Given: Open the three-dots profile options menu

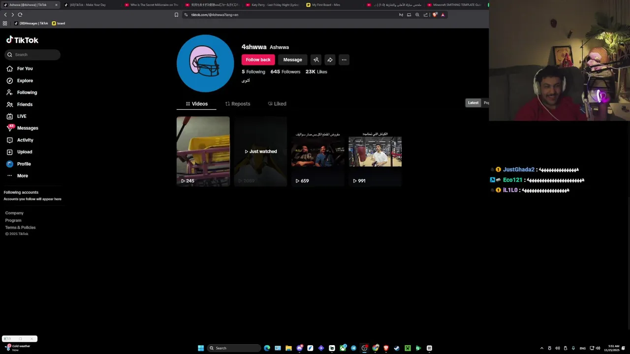Looking at the screenshot, I should (x=344, y=59).
